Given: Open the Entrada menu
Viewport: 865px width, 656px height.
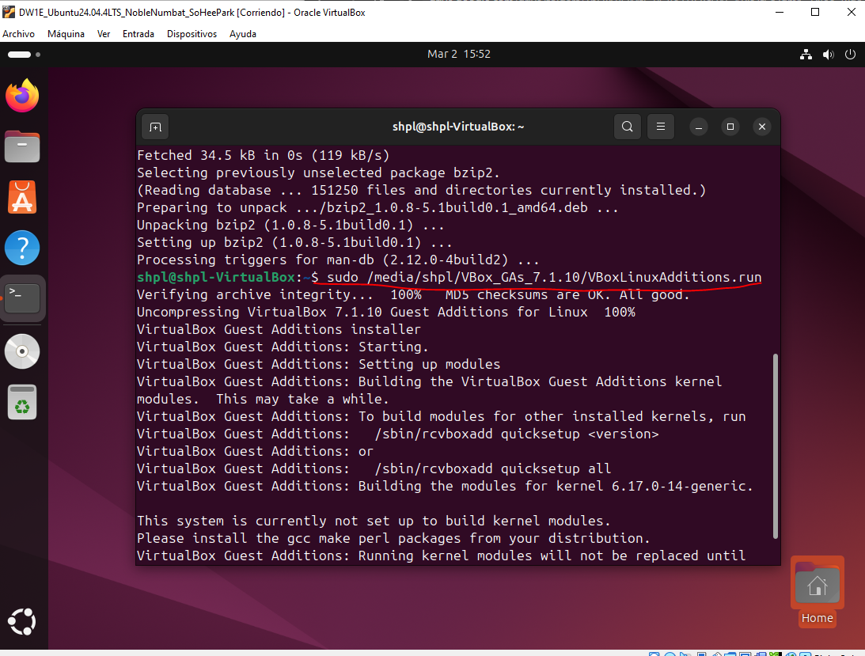Looking at the screenshot, I should pos(138,34).
